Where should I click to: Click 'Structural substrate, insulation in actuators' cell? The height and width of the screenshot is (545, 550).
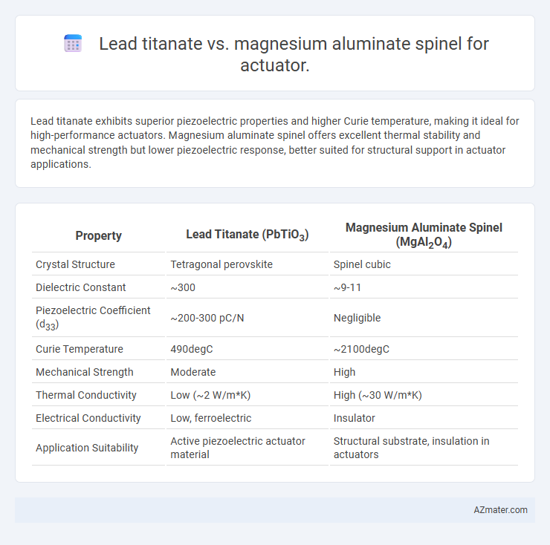coord(412,448)
